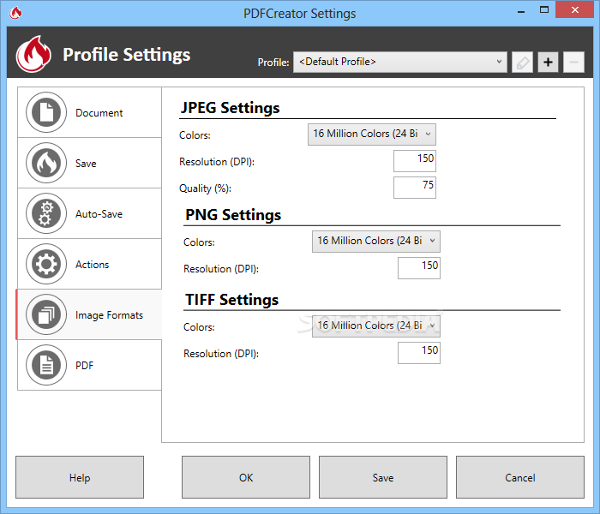
Task: Close the PDFCreator Settings window
Action: pyautogui.click(x=575, y=9)
